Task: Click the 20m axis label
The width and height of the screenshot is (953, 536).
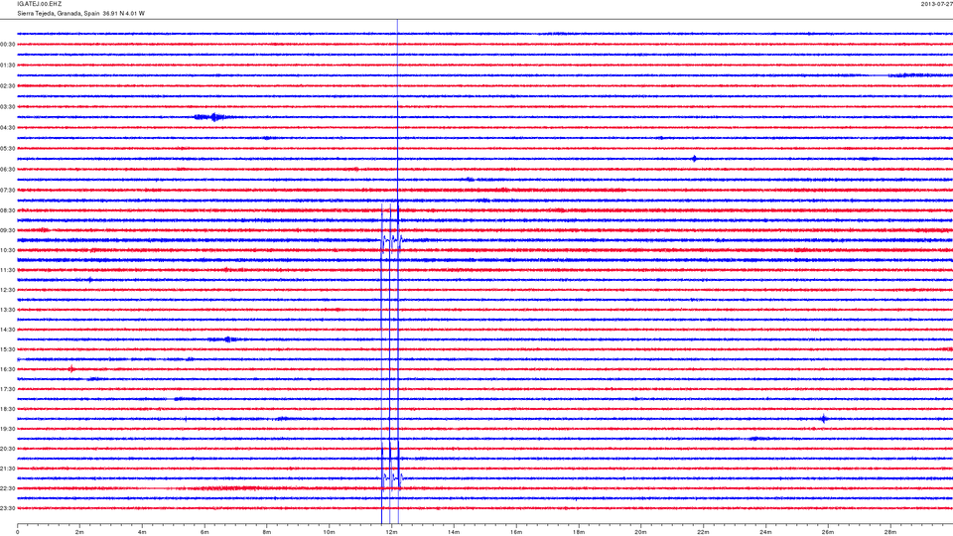Action: click(x=640, y=532)
